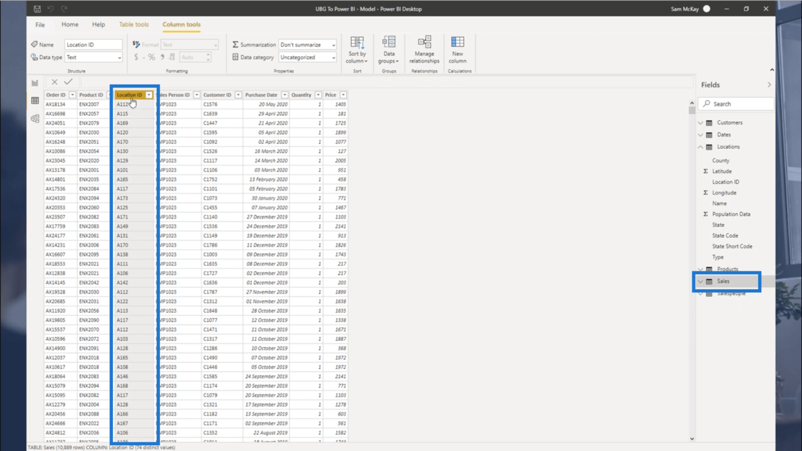Select Location ID field in Fields pane

pyautogui.click(x=726, y=182)
